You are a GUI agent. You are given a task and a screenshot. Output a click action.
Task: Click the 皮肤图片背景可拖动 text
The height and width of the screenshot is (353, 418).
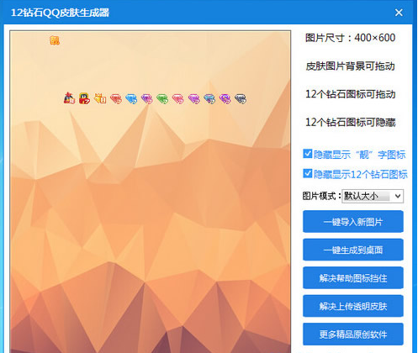pyautogui.click(x=350, y=66)
